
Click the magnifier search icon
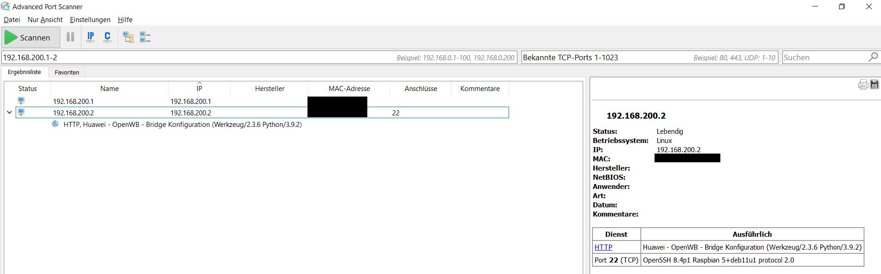873,57
